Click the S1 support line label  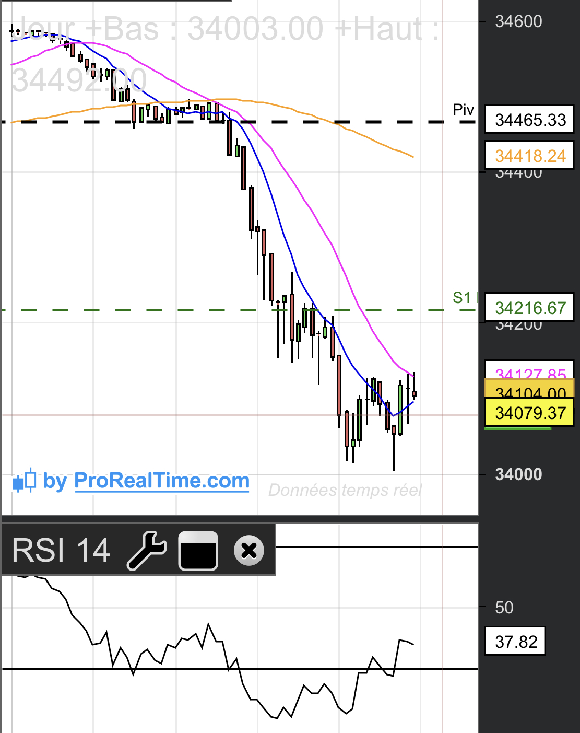(461, 298)
